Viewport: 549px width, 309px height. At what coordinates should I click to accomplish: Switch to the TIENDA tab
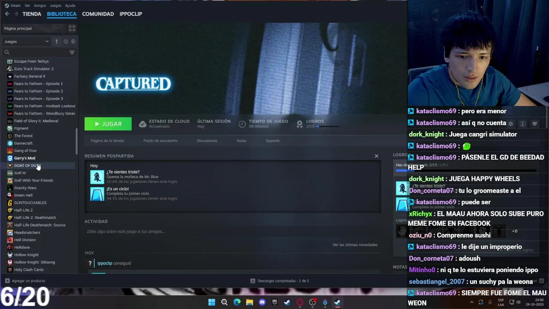[x=32, y=14]
